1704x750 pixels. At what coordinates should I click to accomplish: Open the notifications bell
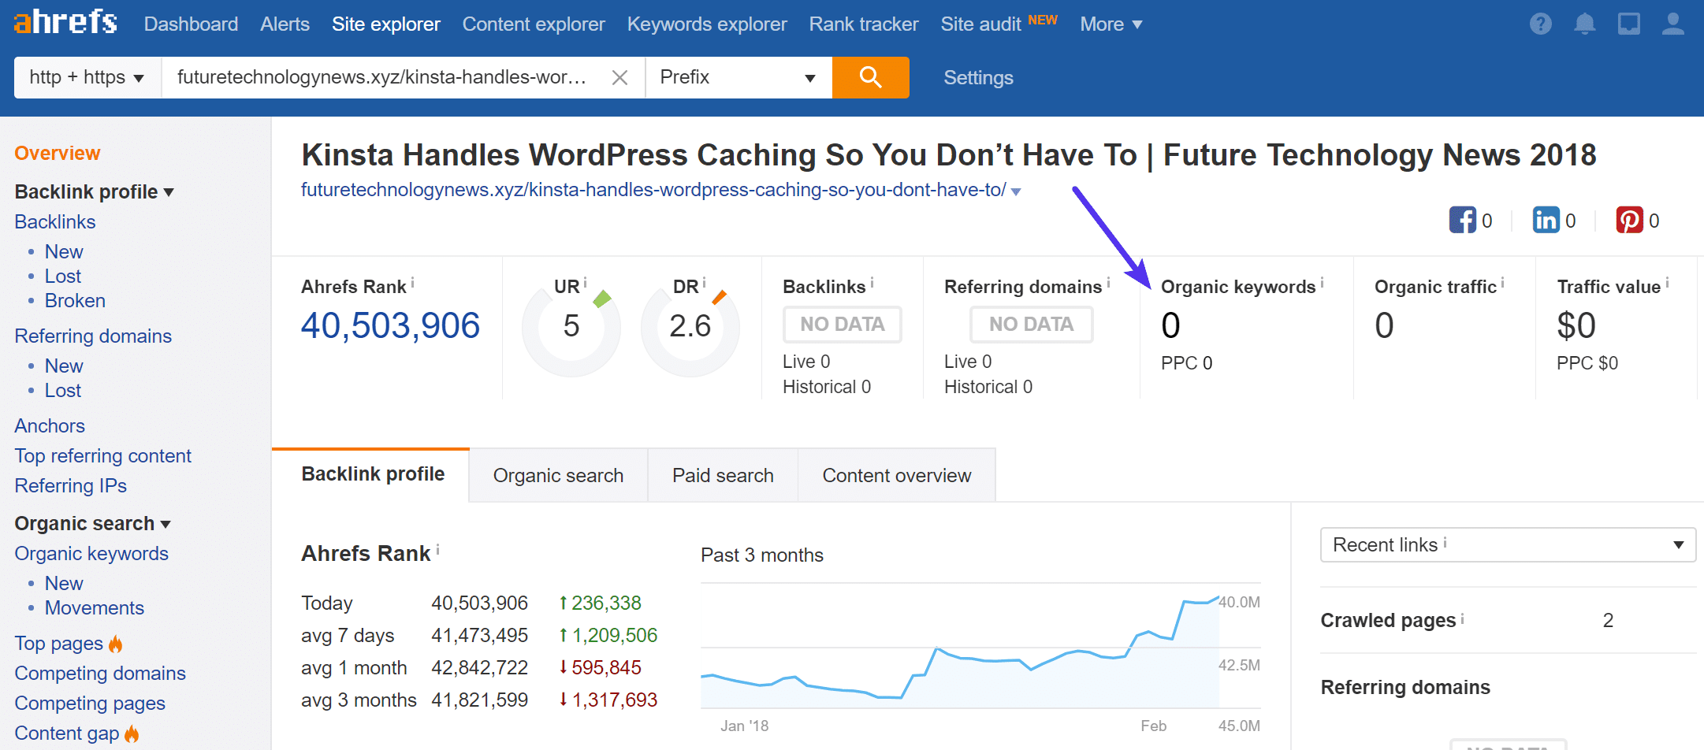coord(1585,24)
